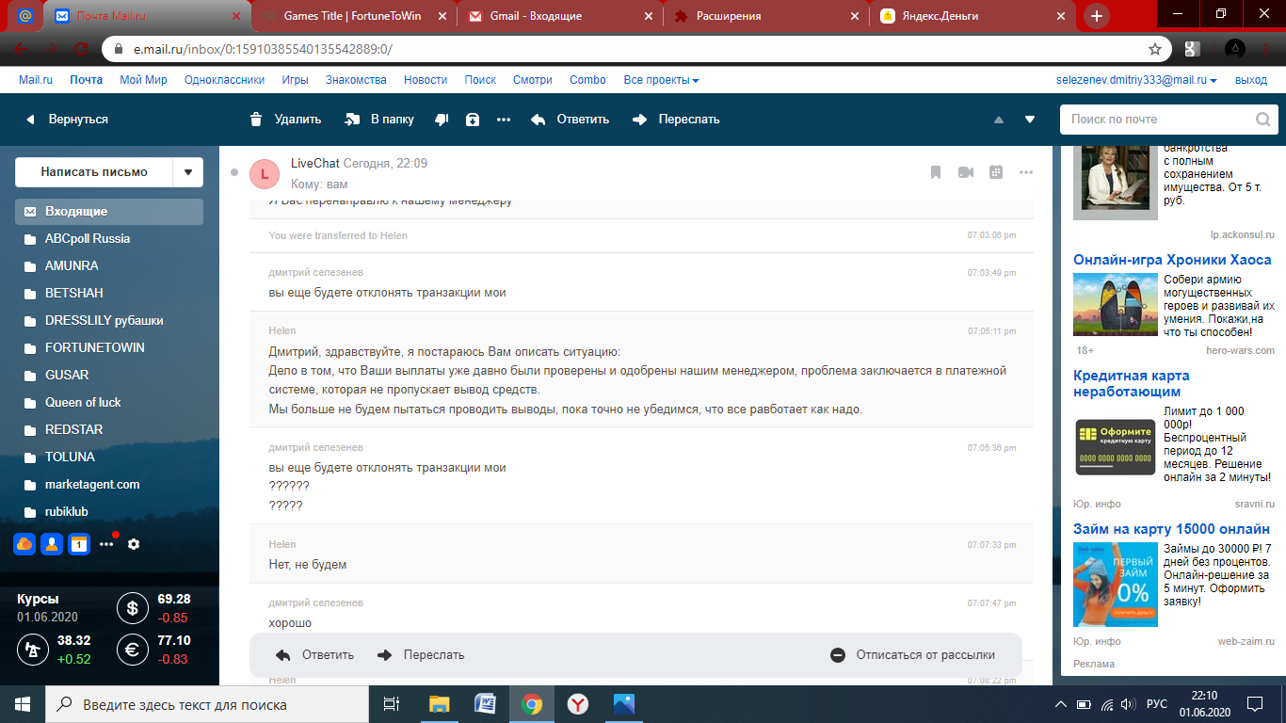Image resolution: width=1286 pixels, height=723 pixels.
Task: Click Написать письмо button
Action: [x=94, y=172]
